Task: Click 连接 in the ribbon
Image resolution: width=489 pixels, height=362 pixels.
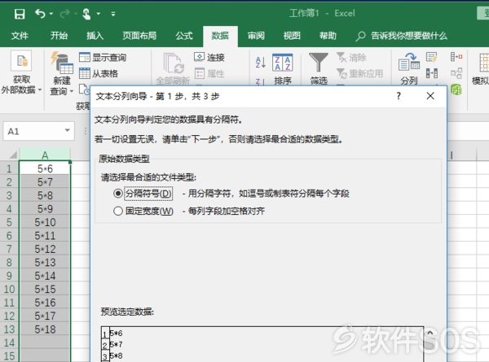Action: coord(209,57)
